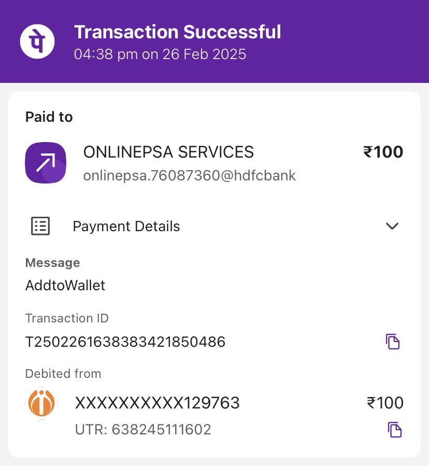Copy the Transaction ID using the copy icon
This screenshot has width=429, height=466.
(x=393, y=342)
